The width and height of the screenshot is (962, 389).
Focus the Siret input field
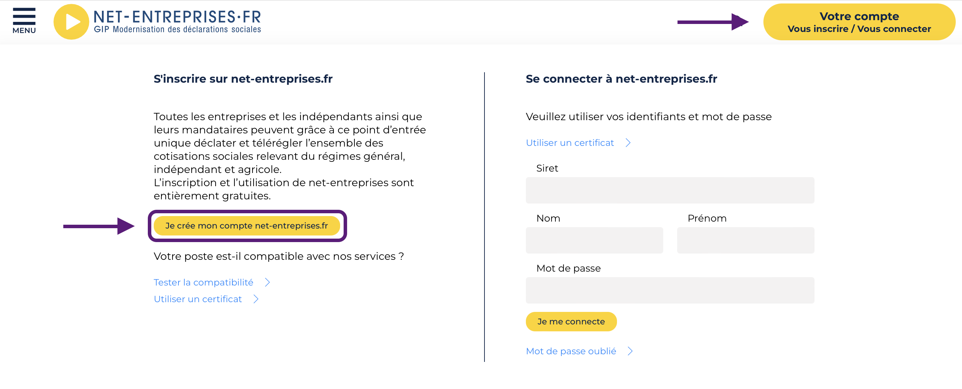tap(670, 190)
